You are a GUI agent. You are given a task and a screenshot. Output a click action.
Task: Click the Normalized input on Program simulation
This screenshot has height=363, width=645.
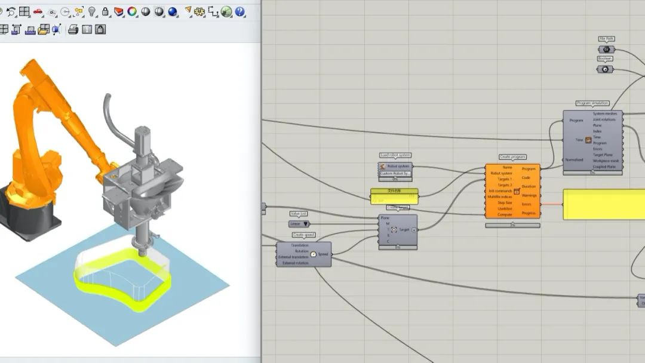tap(575, 160)
